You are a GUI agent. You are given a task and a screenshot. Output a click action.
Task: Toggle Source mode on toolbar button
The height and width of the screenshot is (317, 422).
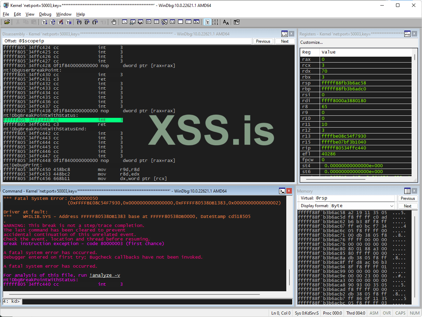pyautogui.click(x=207, y=22)
